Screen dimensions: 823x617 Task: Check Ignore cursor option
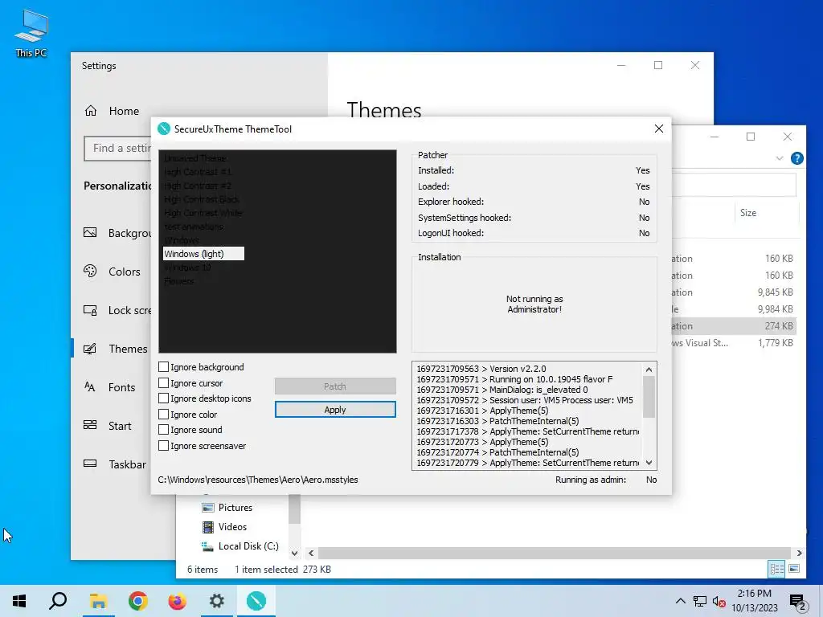pos(164,383)
